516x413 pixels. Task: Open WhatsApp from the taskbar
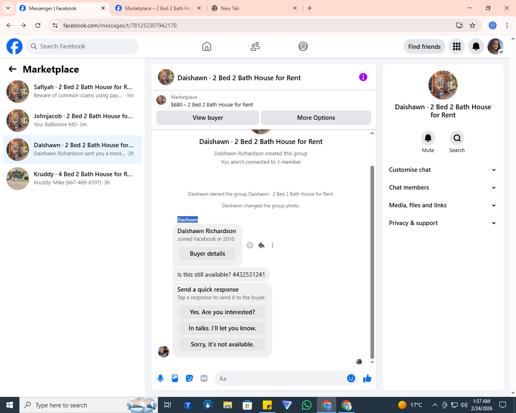[307, 405]
